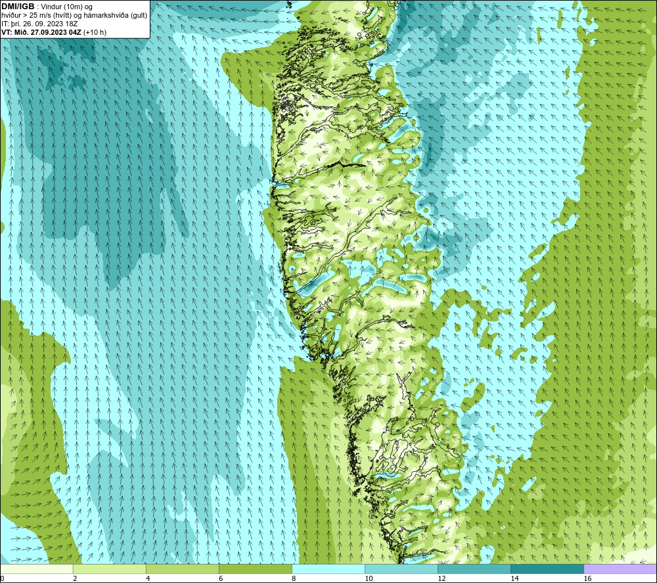Viewport: 657px width, 583px height.
Task: Click the init time "IT: þri. 26. 09. 2023 18Z"
Action: pyautogui.click(x=39, y=24)
